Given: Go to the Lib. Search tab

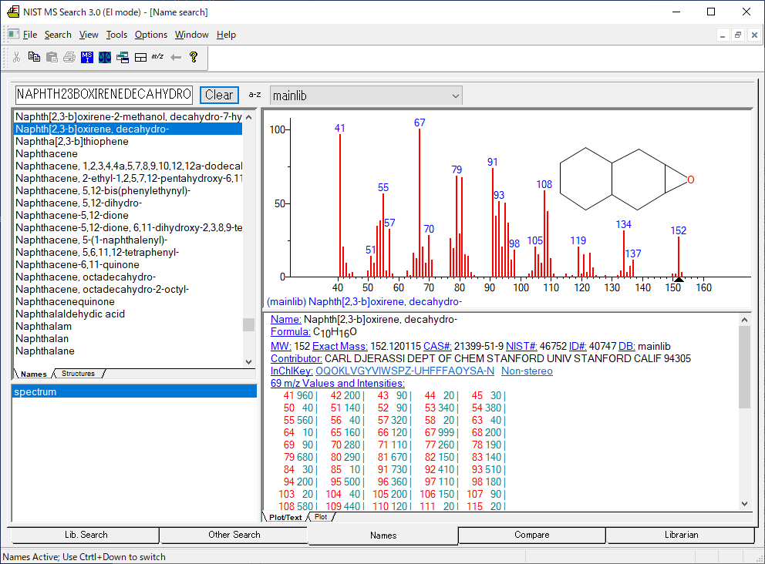Looking at the screenshot, I should 86,535.
